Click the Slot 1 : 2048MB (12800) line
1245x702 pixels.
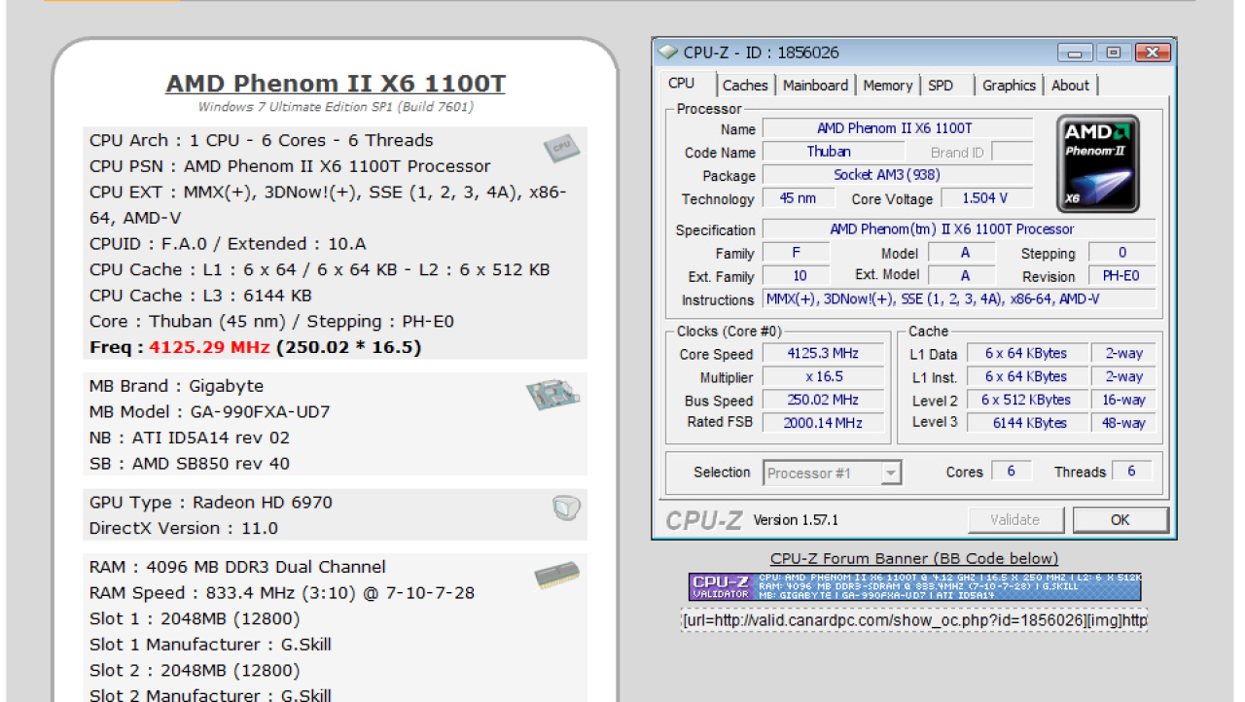click(195, 619)
